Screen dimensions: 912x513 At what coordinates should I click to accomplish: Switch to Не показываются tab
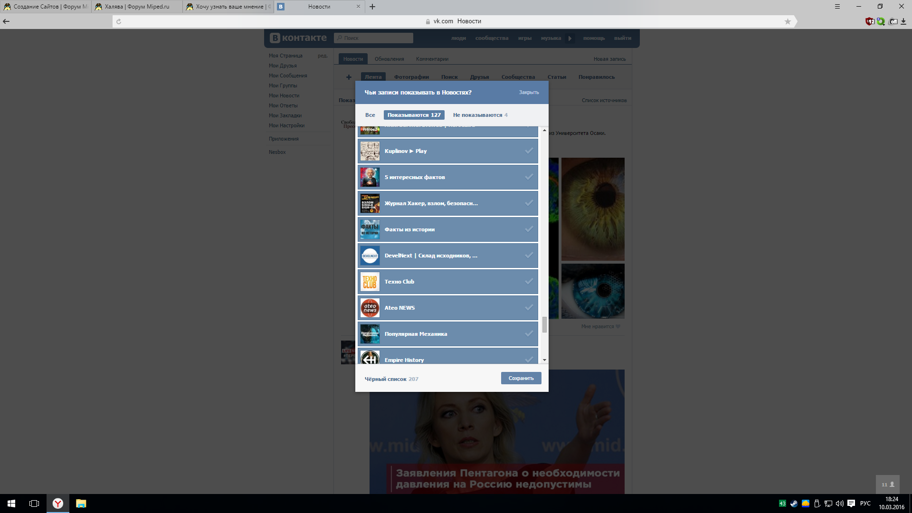click(480, 115)
